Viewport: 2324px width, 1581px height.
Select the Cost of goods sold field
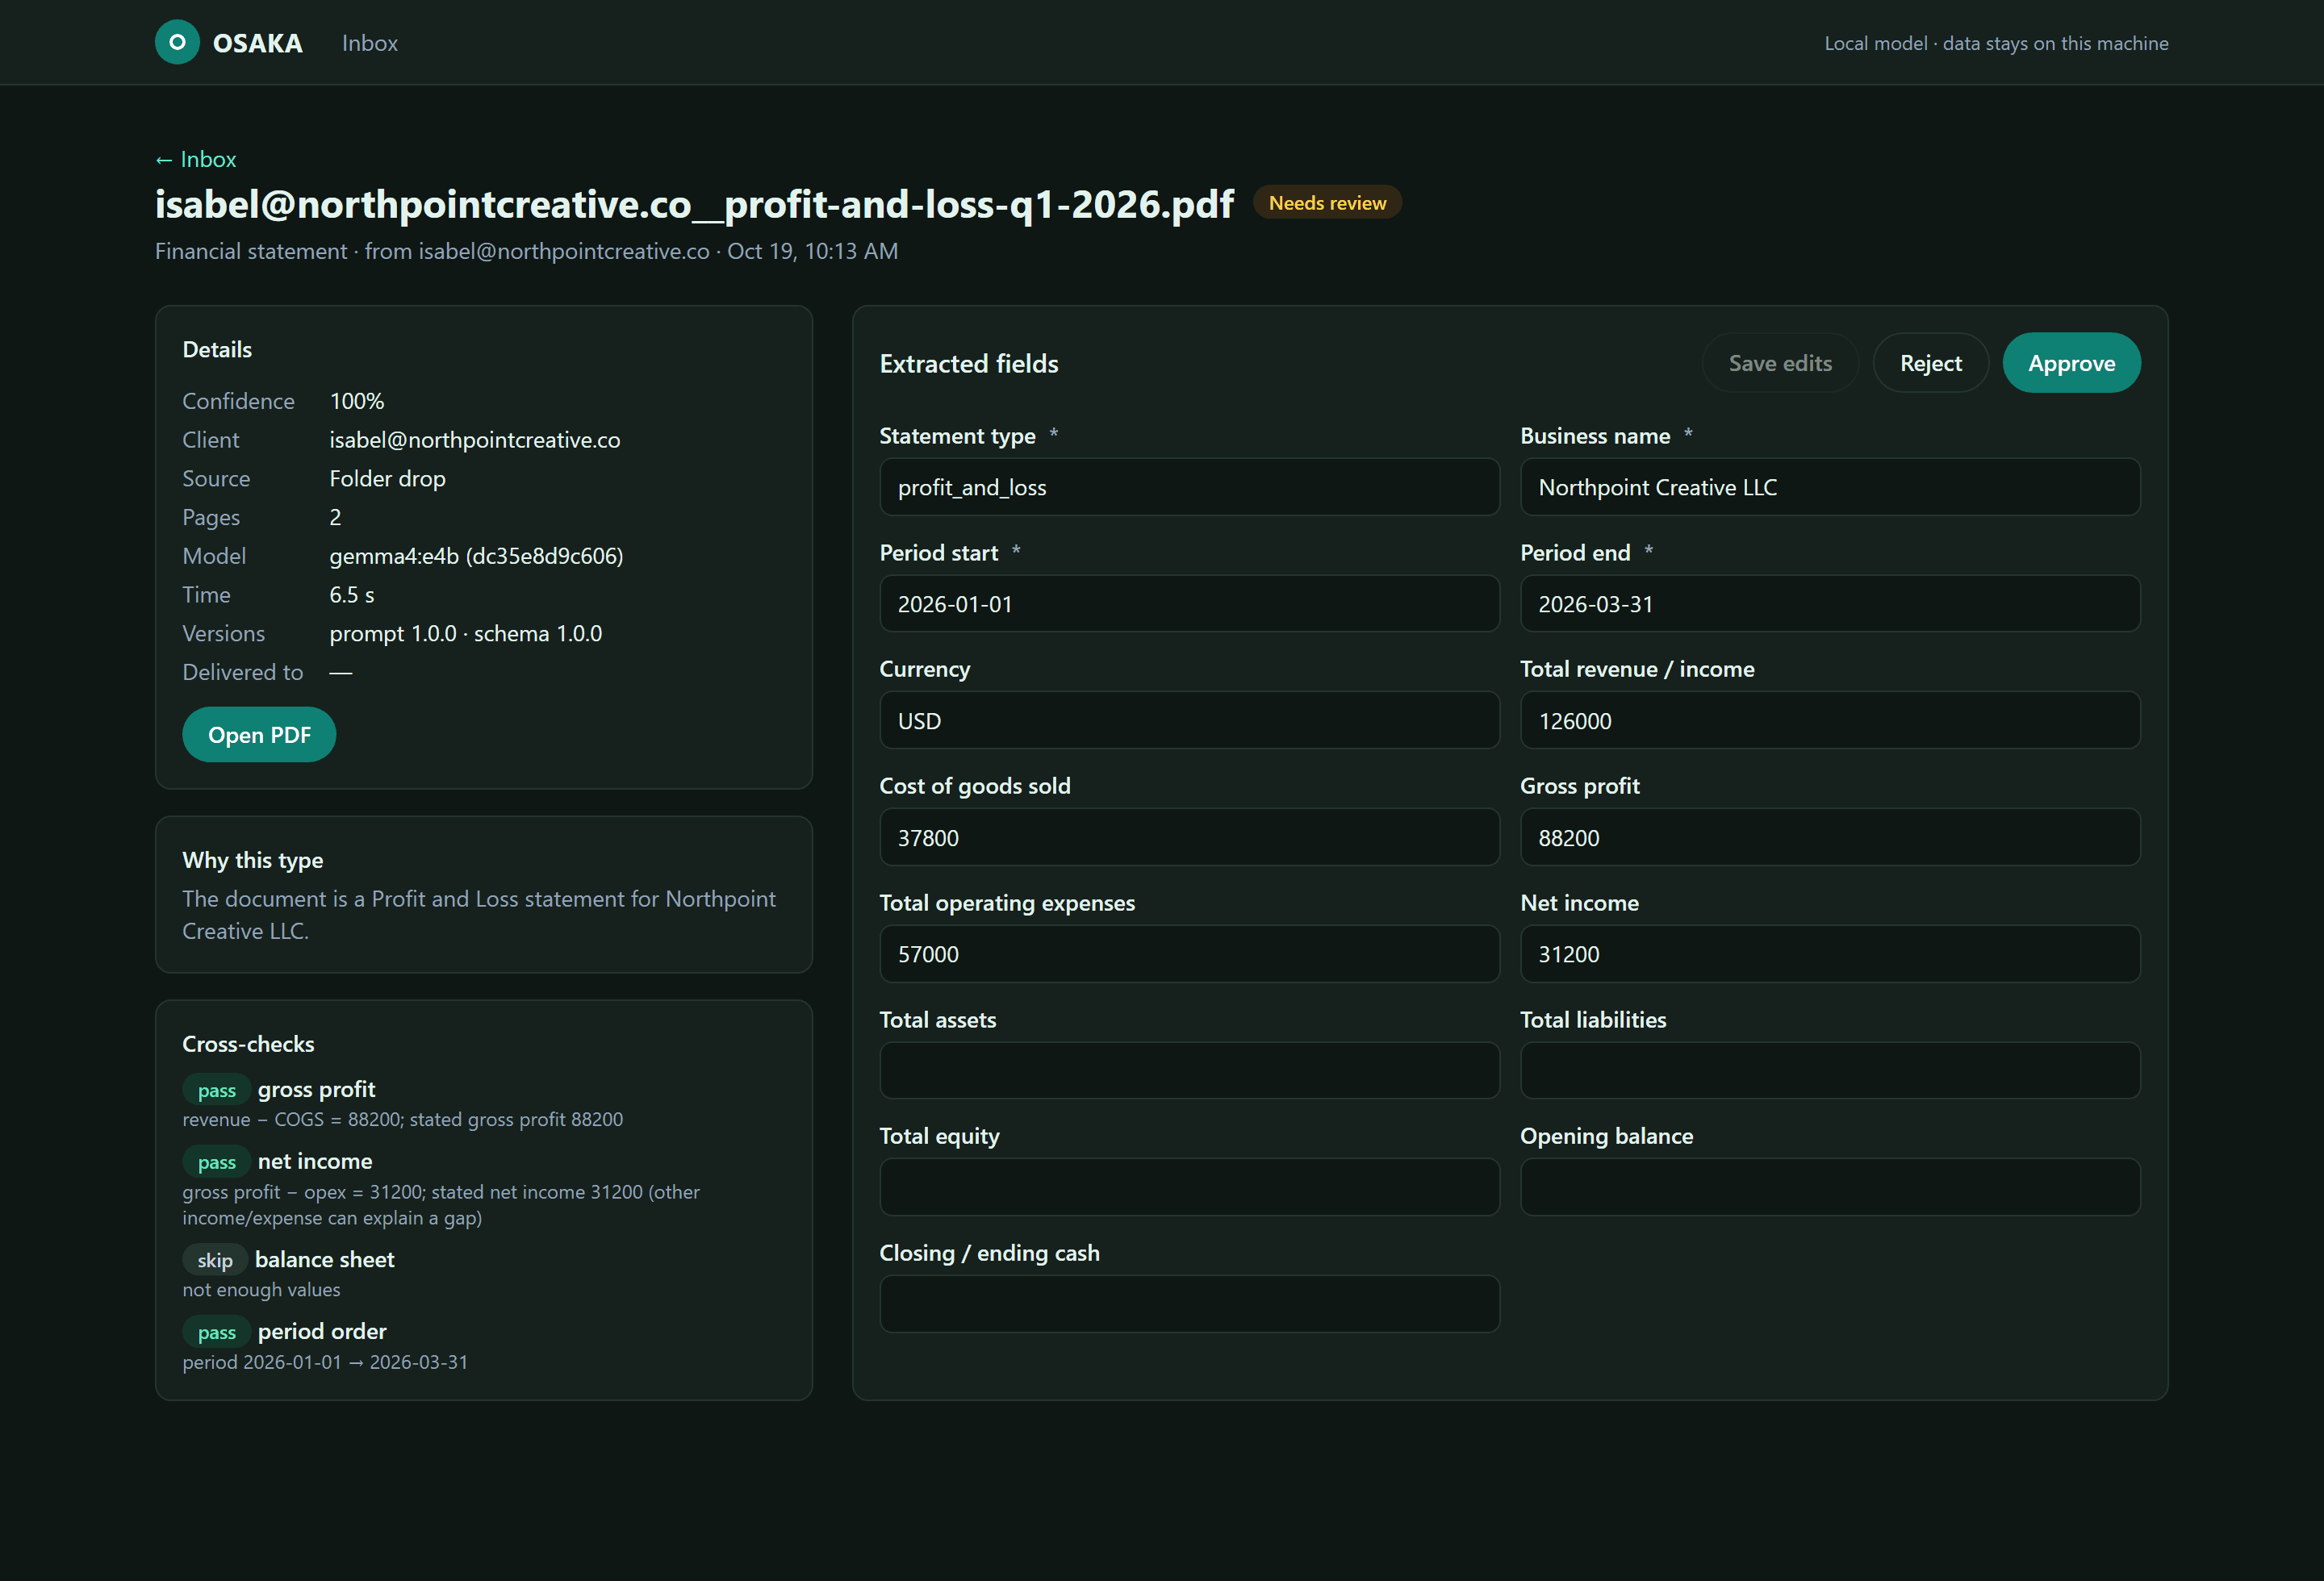(x=1189, y=837)
